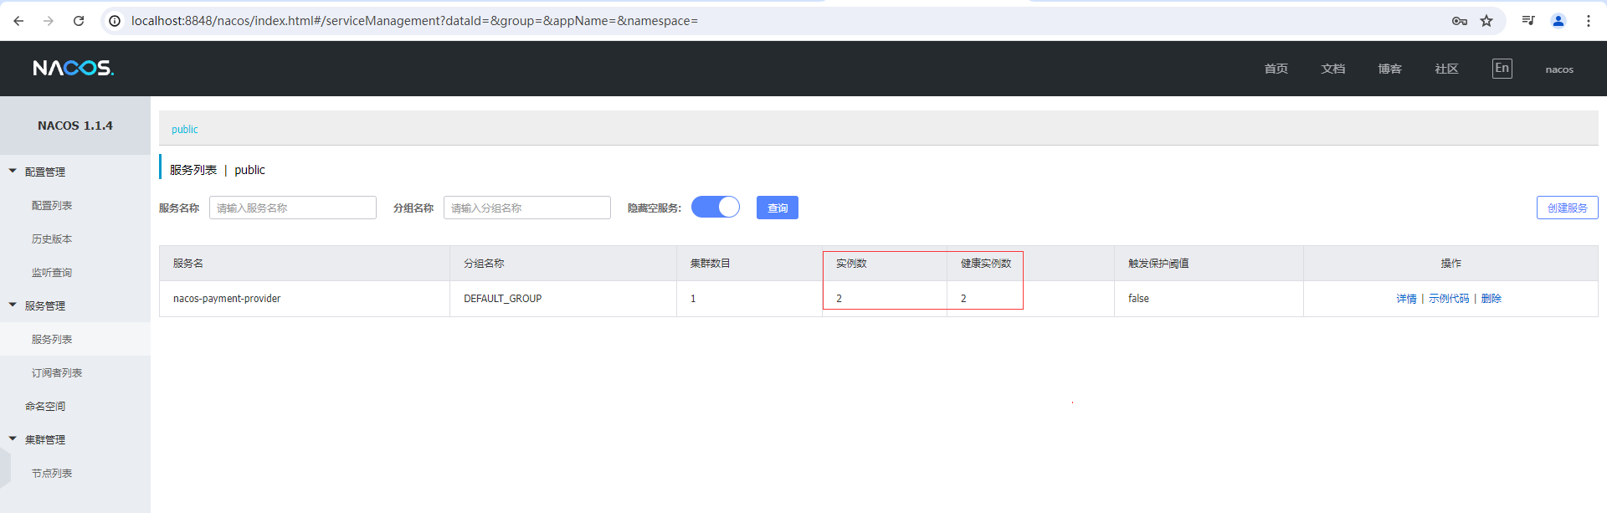Screen dimensions: 1607x513
Task: Click the 操作 column header
Action: tap(1450, 264)
